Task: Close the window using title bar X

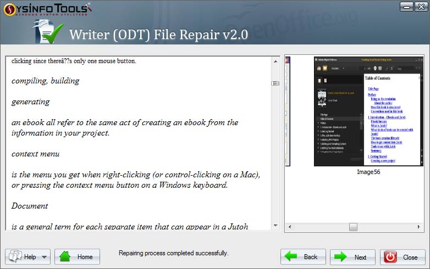Action: tap(421, 7)
